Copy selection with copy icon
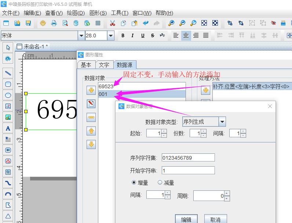The height and width of the screenshot is (223, 292). 123,23
